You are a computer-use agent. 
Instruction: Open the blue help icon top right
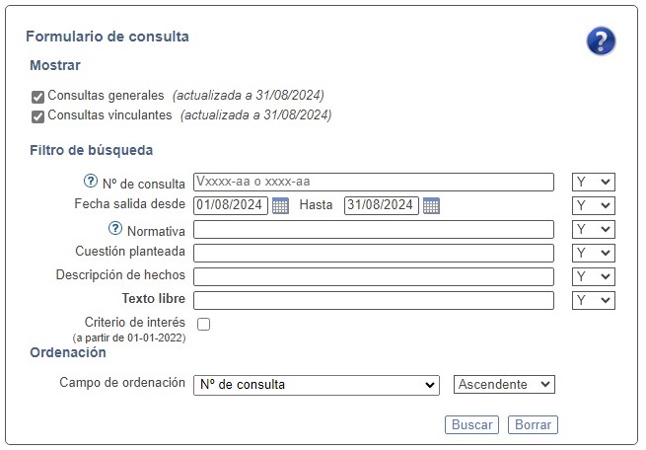[x=601, y=41]
